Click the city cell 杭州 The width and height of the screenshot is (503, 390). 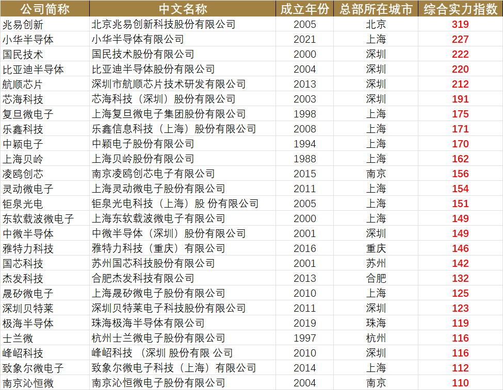(x=376, y=338)
